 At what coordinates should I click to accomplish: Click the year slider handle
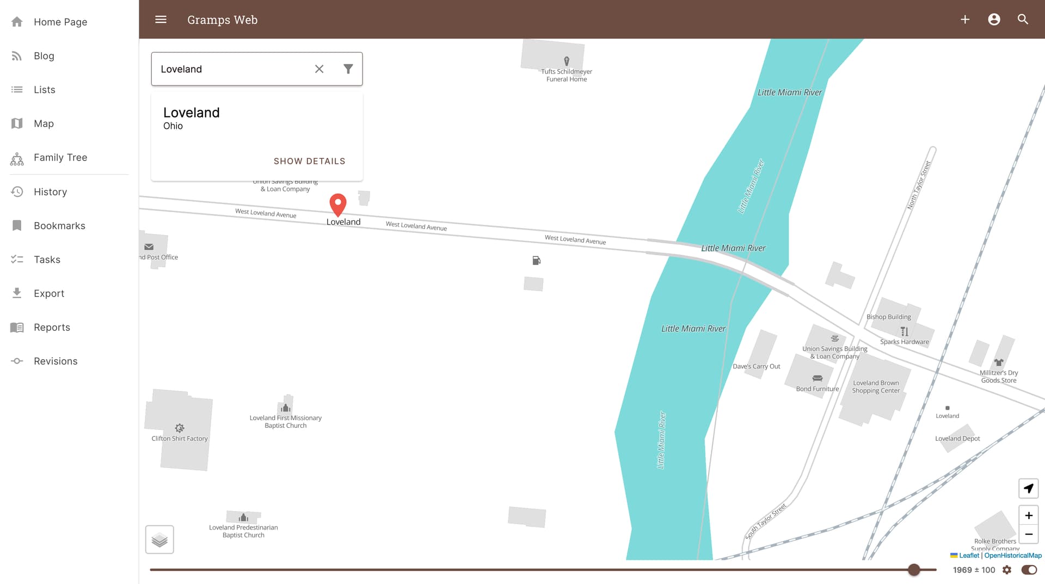[x=914, y=570]
